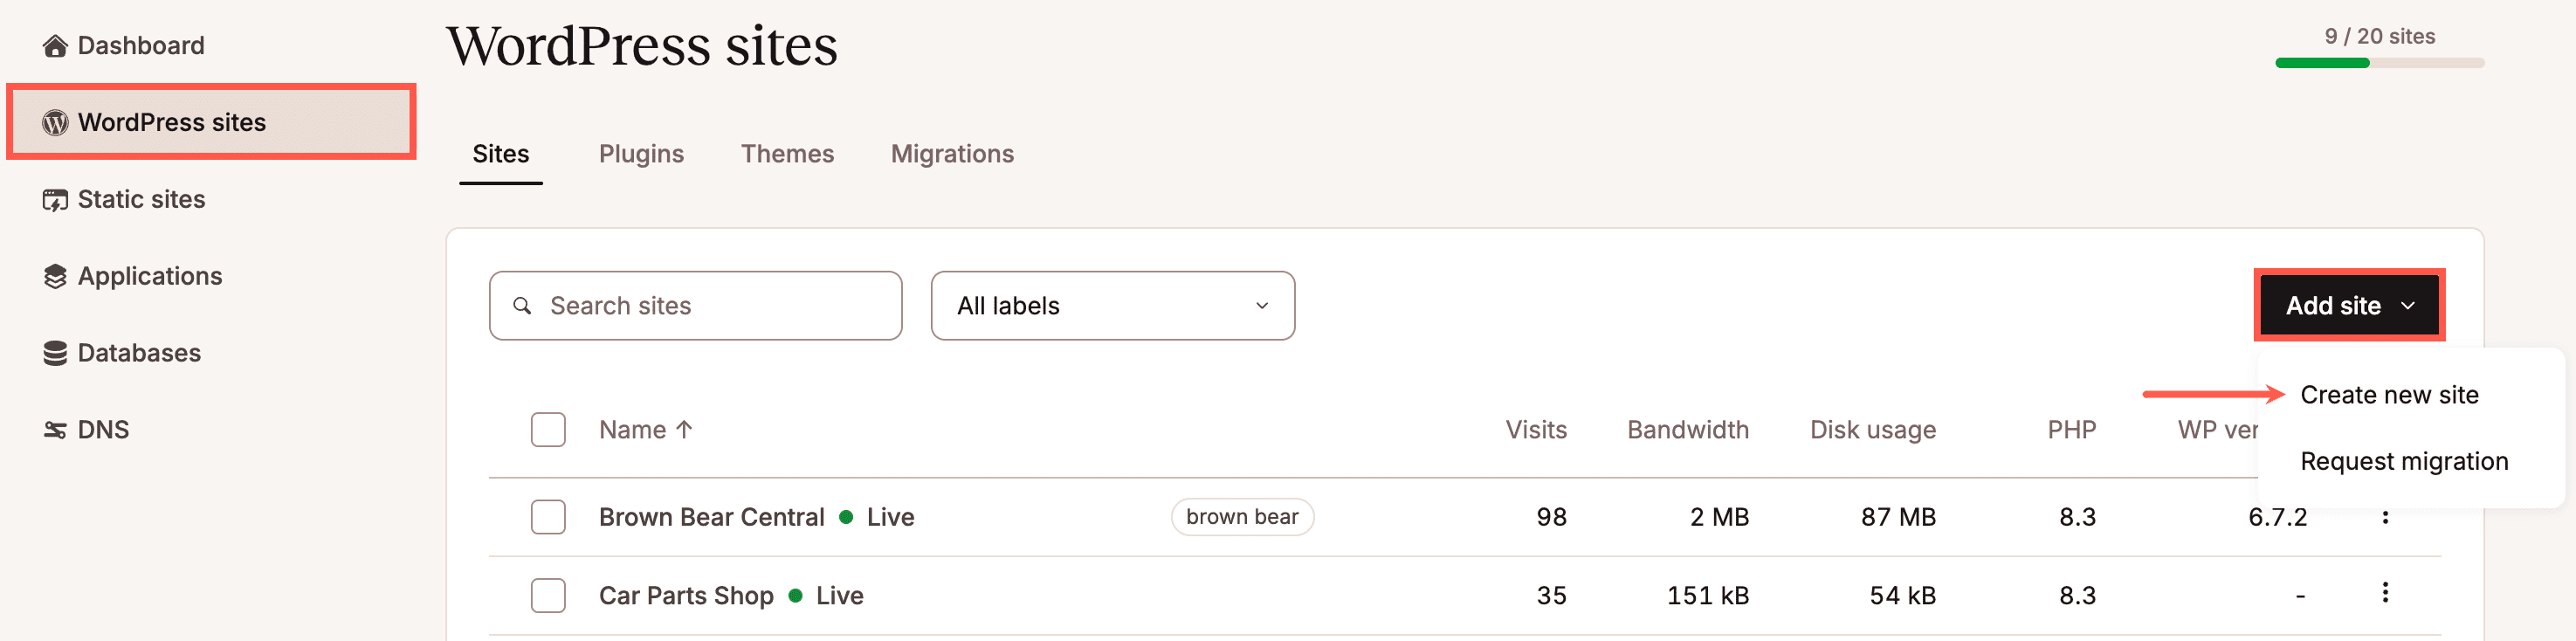The height and width of the screenshot is (641, 2576).
Task: Click the magnifier icon in search box
Action: (x=522, y=306)
